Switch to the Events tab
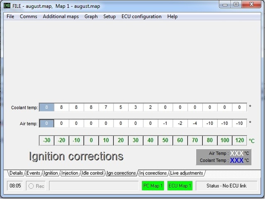The height and width of the screenshot is (199, 265). click(x=33, y=173)
